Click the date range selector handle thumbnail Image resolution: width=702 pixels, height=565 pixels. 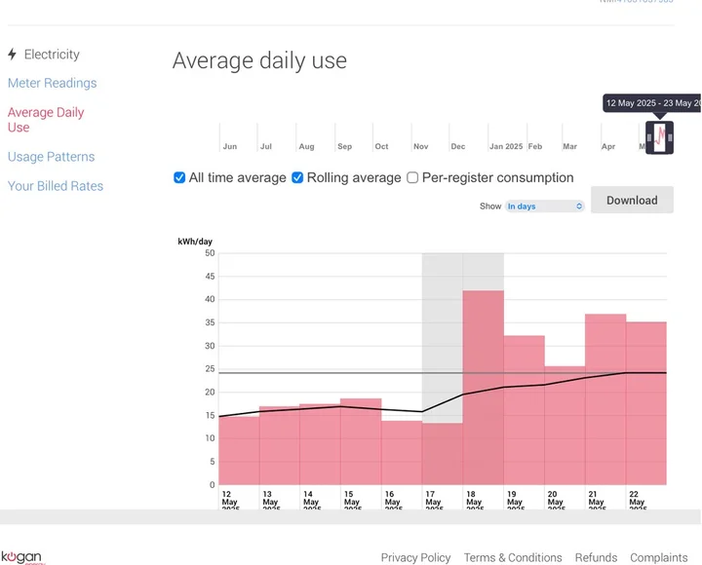[x=660, y=136]
